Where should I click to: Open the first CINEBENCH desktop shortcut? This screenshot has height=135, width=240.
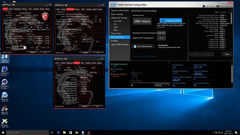(5, 71)
